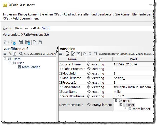159x127 pixels.
Task: Click the edit variable pencil icon
Action: click(73, 53)
